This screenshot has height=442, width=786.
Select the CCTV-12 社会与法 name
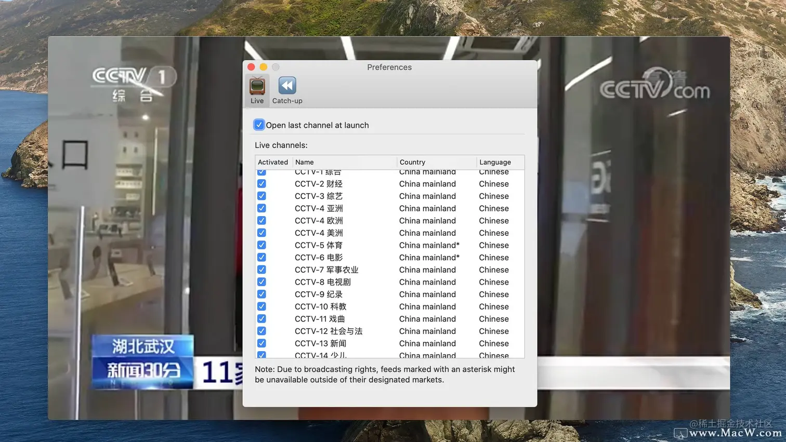click(329, 331)
